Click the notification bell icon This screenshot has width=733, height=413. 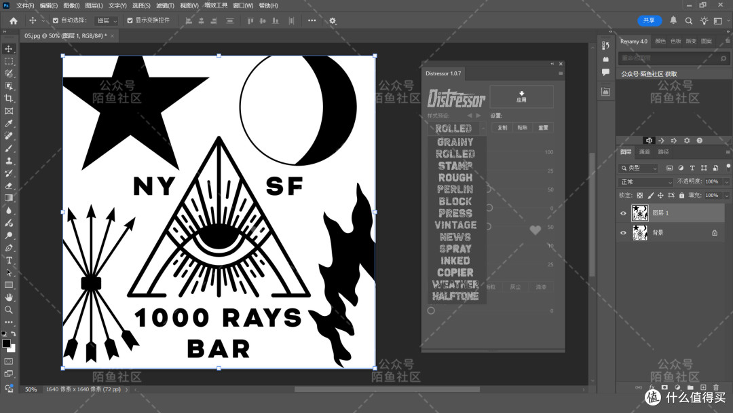673,20
